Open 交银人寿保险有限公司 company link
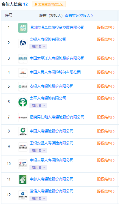The image size is (119, 205). 48,39
